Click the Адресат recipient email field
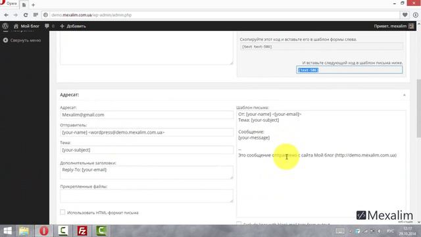Viewport: 421px width, 237px height. [147, 115]
